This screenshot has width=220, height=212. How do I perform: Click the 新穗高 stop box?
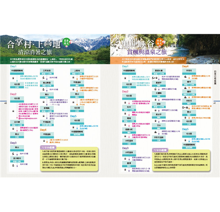point(47,109)
